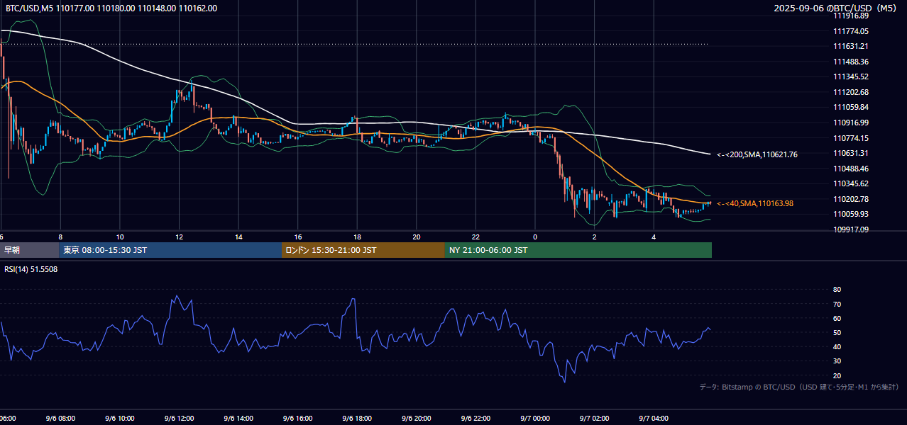This screenshot has height=425, width=907.
Task: Click hour tick 8 under price chart
Action: tap(60, 237)
